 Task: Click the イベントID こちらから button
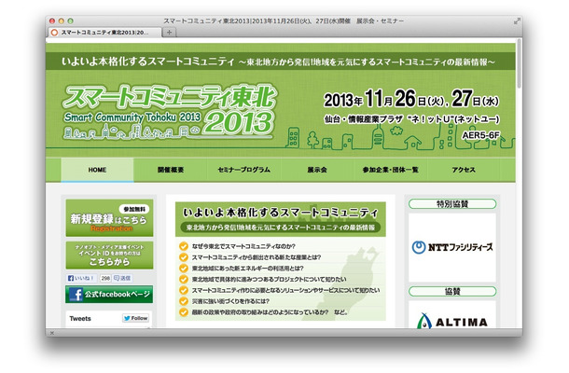(109, 256)
